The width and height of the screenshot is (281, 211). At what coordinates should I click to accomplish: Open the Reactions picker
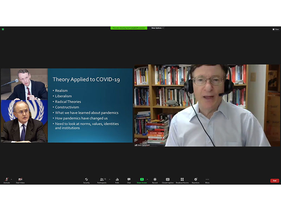[196, 180]
